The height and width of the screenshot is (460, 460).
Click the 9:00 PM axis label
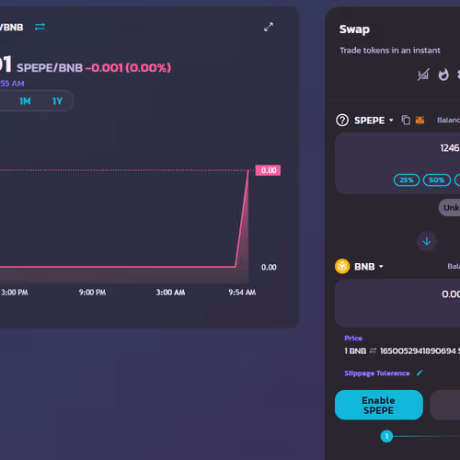92,293
